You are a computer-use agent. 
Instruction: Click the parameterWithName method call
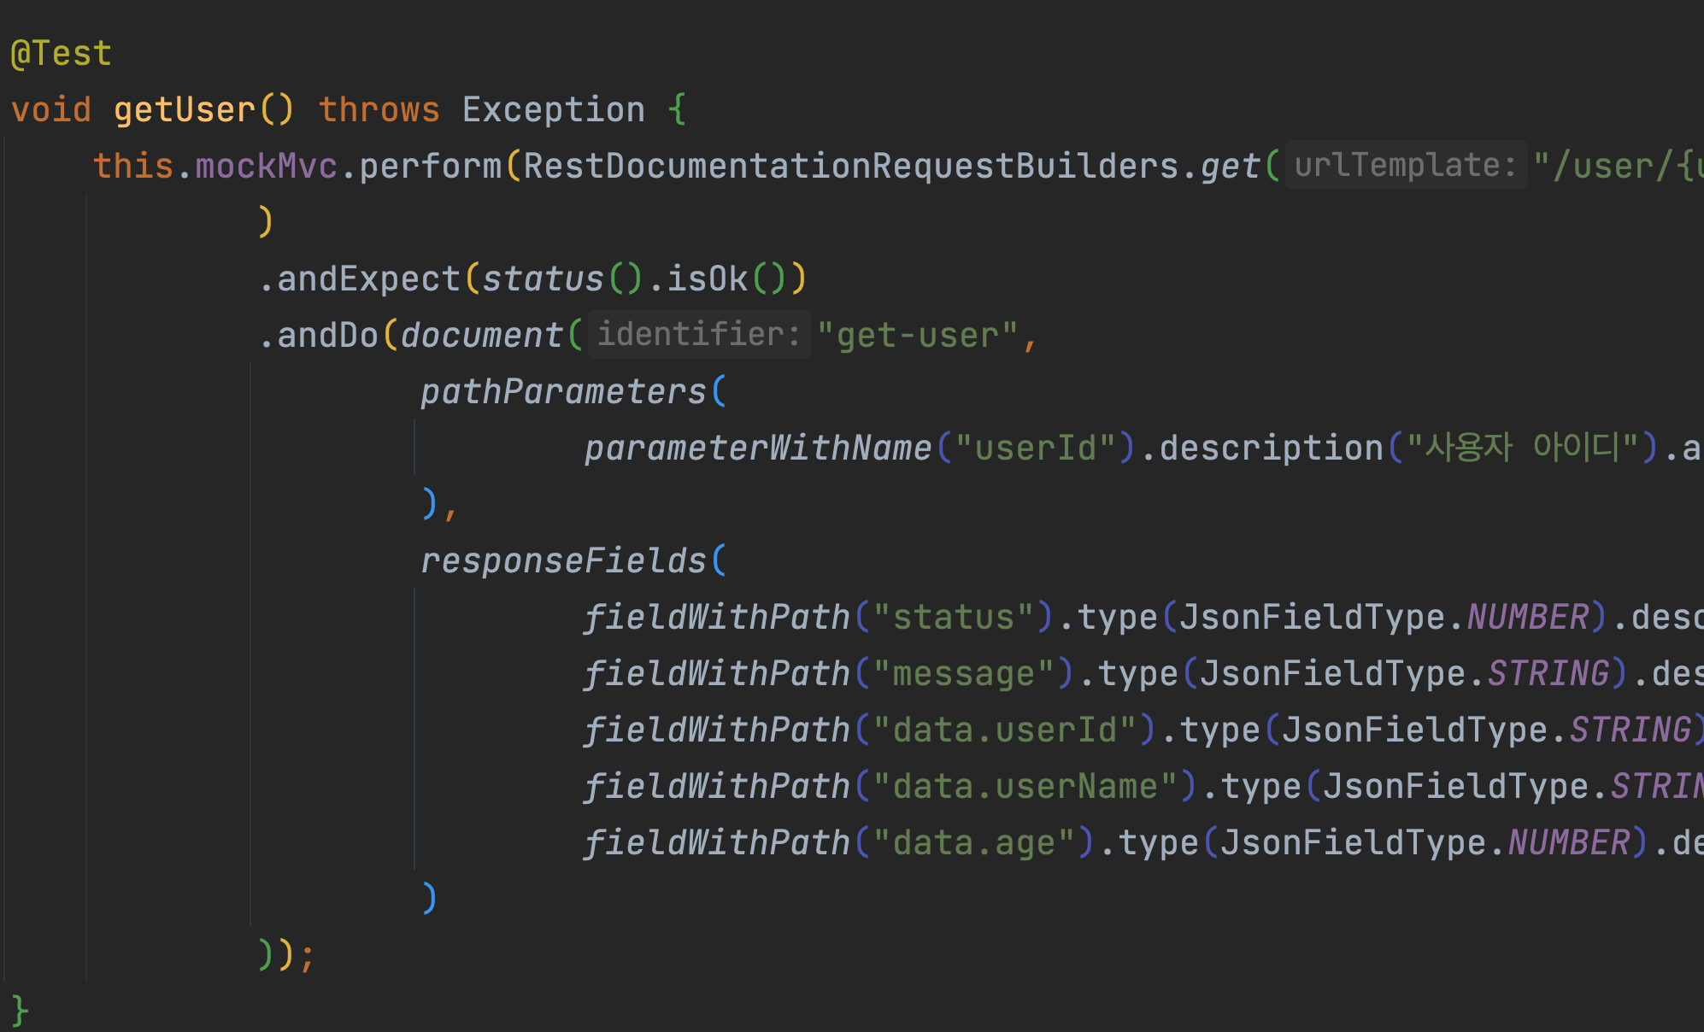[757, 448]
